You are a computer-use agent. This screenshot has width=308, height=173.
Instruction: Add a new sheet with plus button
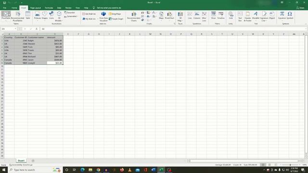pyautogui.click(x=33, y=161)
